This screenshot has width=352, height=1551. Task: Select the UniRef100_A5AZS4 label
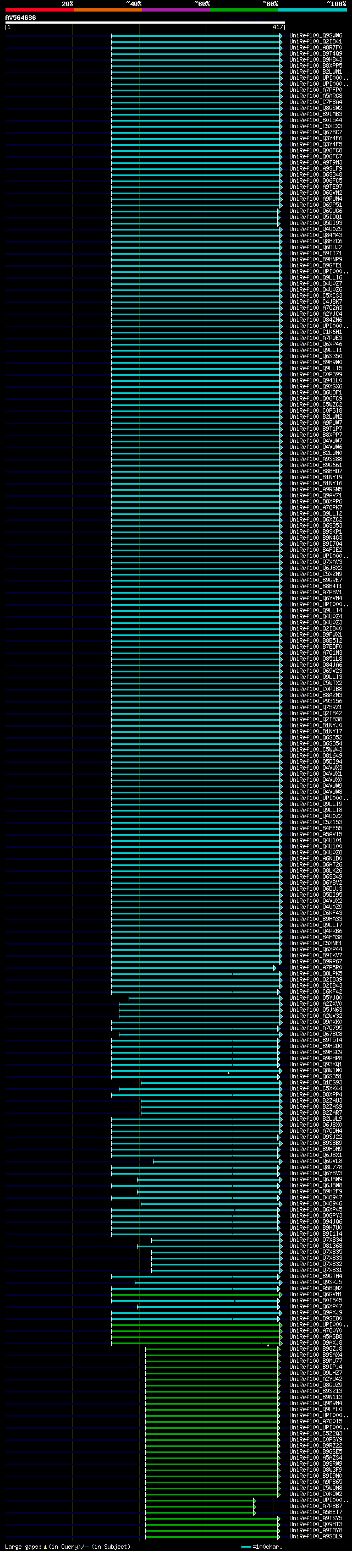(x=316, y=1457)
